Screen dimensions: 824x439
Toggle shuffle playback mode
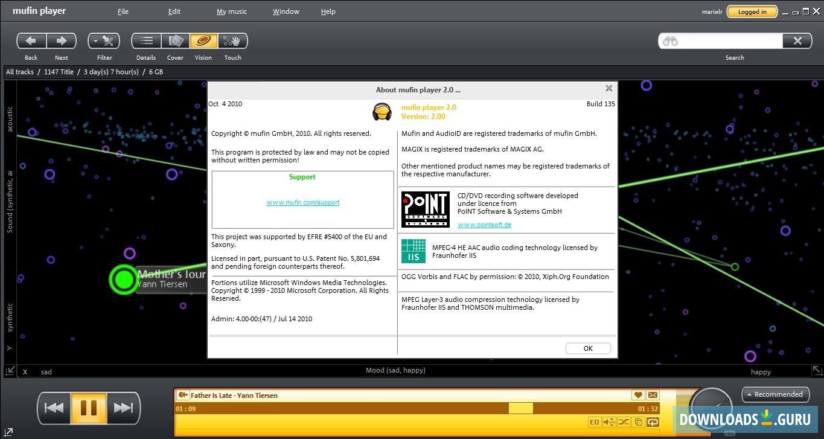624,422
